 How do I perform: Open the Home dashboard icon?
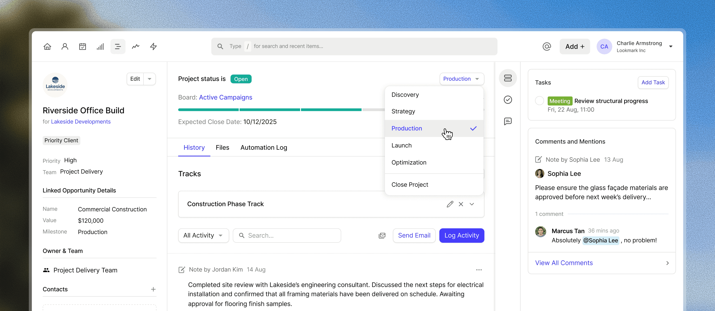[x=47, y=46]
